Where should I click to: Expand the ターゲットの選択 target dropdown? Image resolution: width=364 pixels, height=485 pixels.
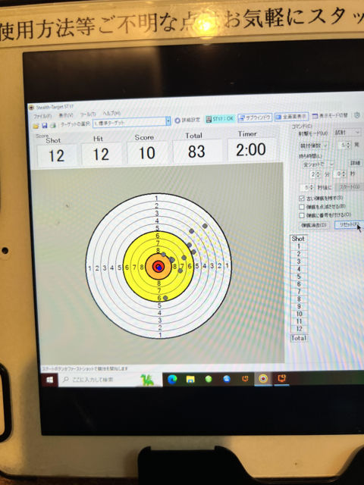pos(168,121)
